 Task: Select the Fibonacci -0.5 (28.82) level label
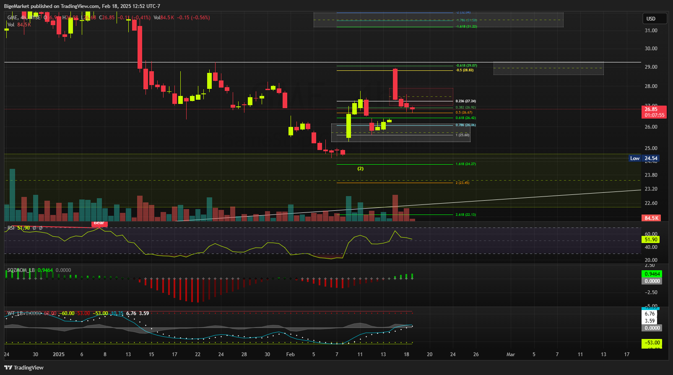coord(465,70)
